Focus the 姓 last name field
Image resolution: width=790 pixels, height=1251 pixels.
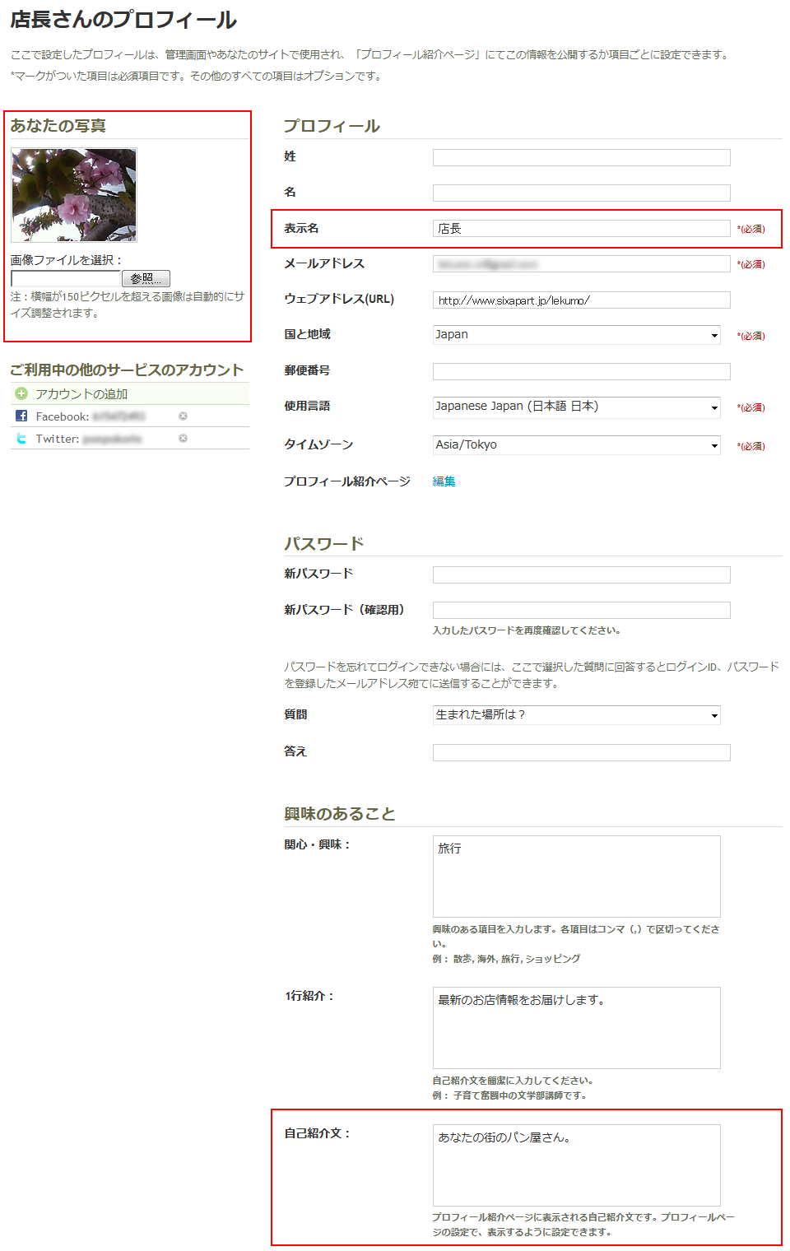pos(582,157)
